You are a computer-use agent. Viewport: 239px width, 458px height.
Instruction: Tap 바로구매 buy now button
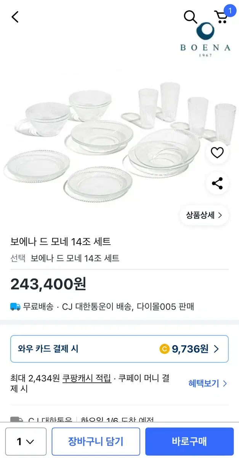click(x=189, y=442)
